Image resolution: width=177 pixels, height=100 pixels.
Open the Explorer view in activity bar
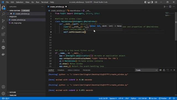3,8
